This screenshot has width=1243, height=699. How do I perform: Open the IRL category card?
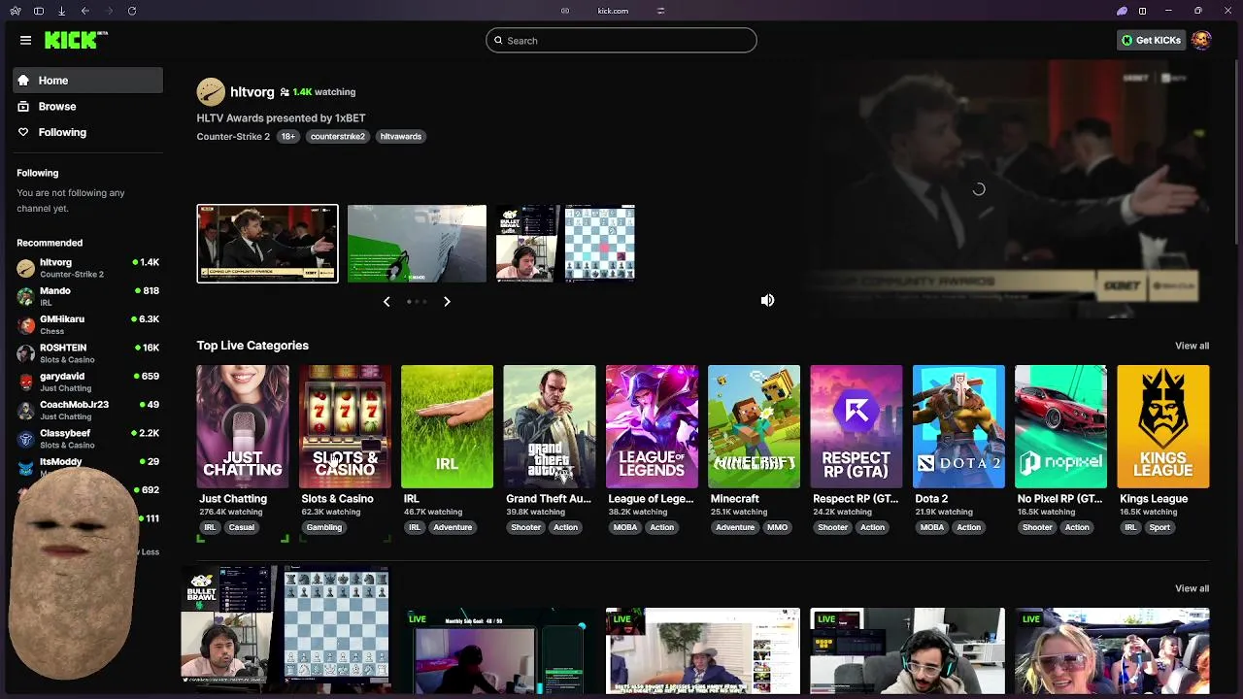pos(447,426)
